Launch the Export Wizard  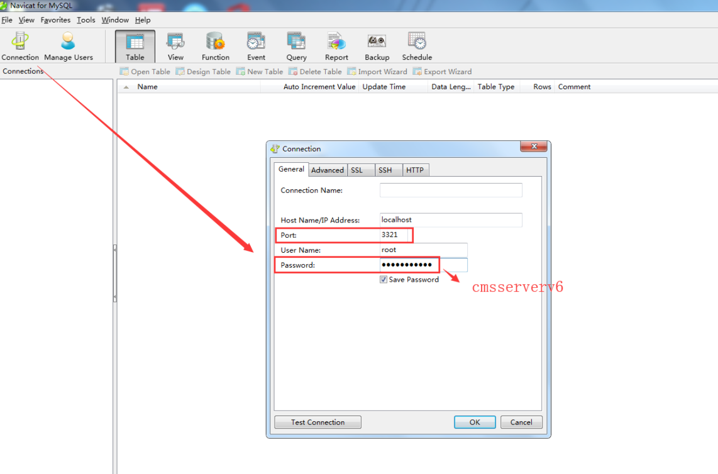pos(442,72)
